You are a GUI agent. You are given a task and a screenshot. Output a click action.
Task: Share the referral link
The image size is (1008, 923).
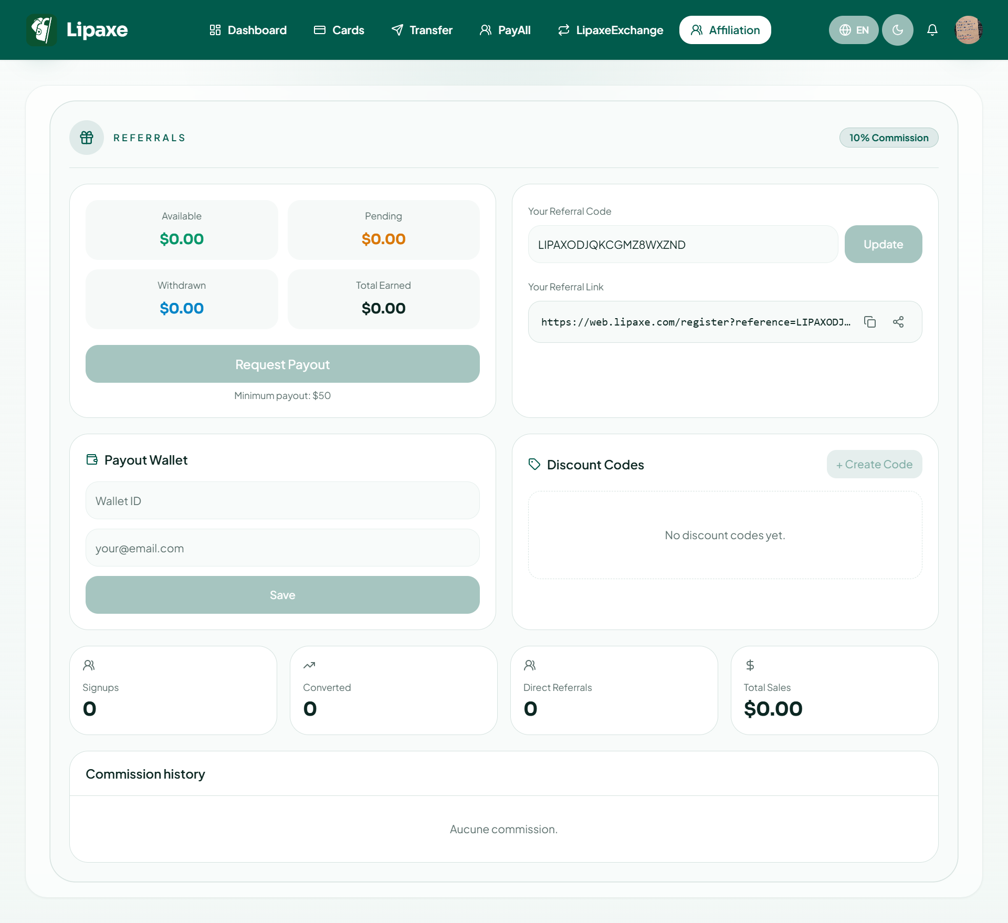click(898, 322)
